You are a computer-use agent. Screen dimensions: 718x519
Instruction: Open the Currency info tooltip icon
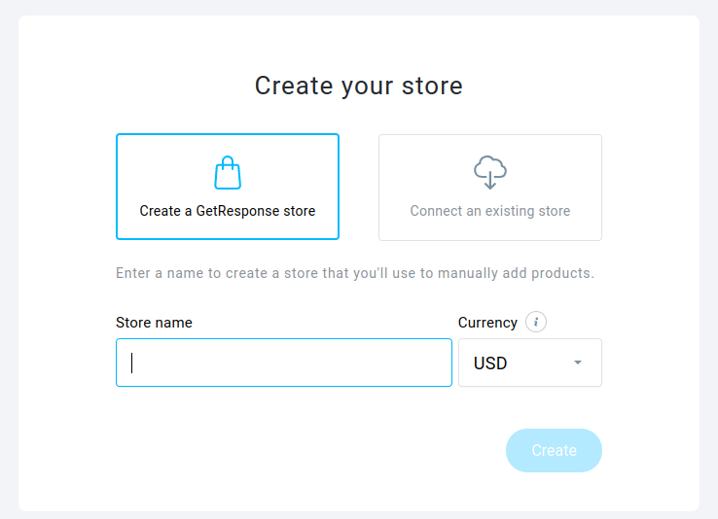coord(536,322)
